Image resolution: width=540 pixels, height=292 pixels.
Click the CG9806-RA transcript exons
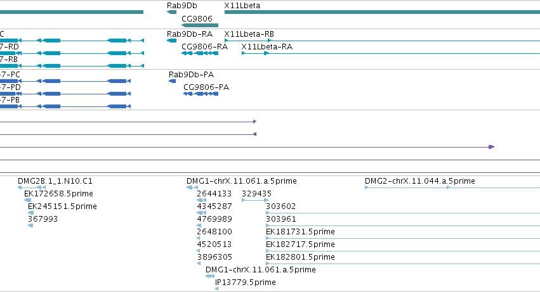click(200, 53)
